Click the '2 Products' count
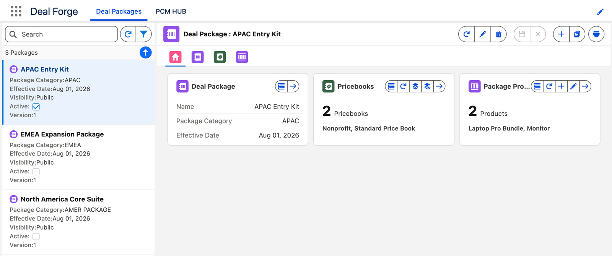The width and height of the screenshot is (612, 256). (488, 112)
